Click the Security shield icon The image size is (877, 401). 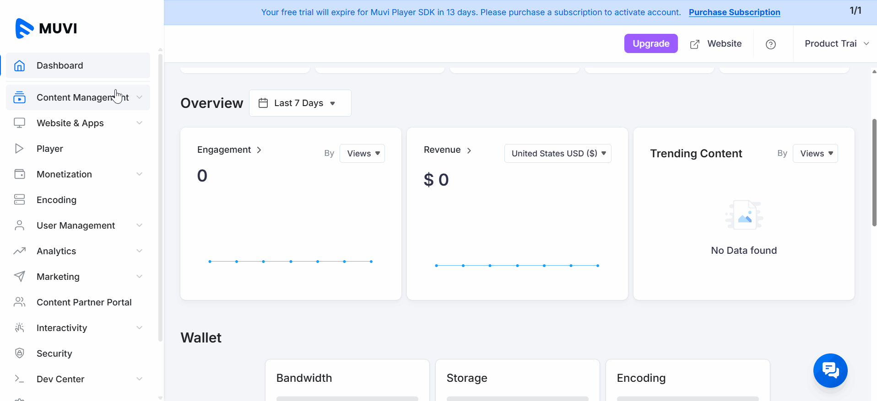pos(19,353)
